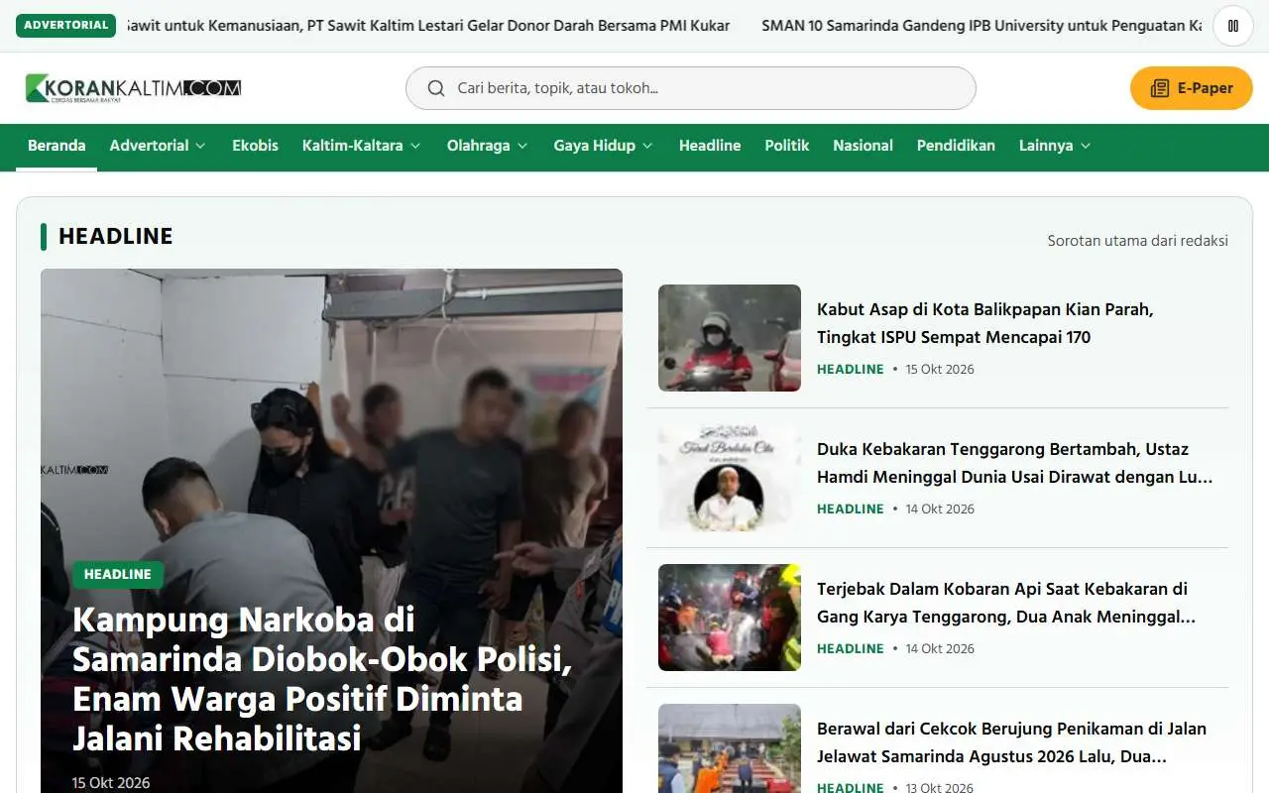Image resolution: width=1269 pixels, height=793 pixels.
Task: Click the E-Paper button
Action: (x=1192, y=88)
